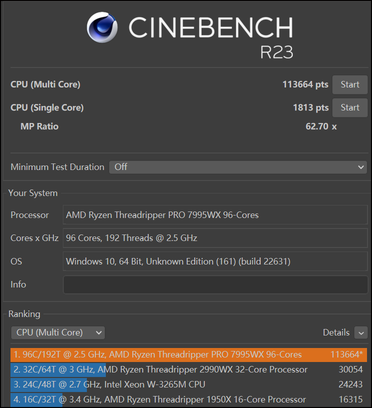The image size is (372, 408).
Task: Click the Cores x GHz field
Action: pyautogui.click(x=215, y=238)
